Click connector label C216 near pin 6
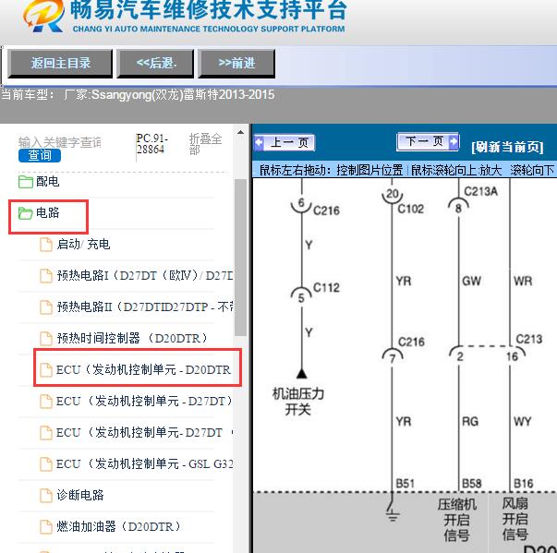 (326, 210)
